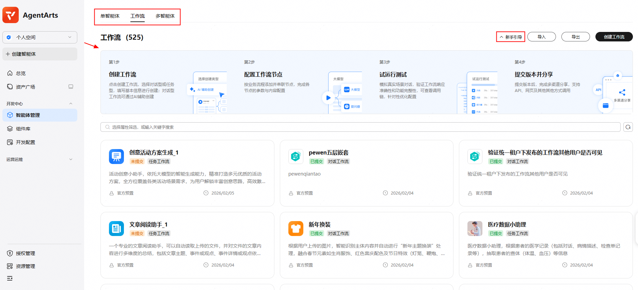
Task: Collapse the sidebar menu icon
Action: click(x=10, y=278)
